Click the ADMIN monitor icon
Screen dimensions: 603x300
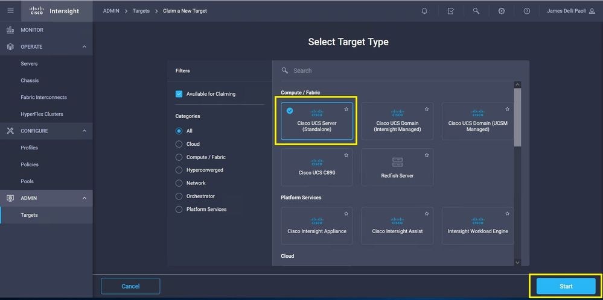10,198
